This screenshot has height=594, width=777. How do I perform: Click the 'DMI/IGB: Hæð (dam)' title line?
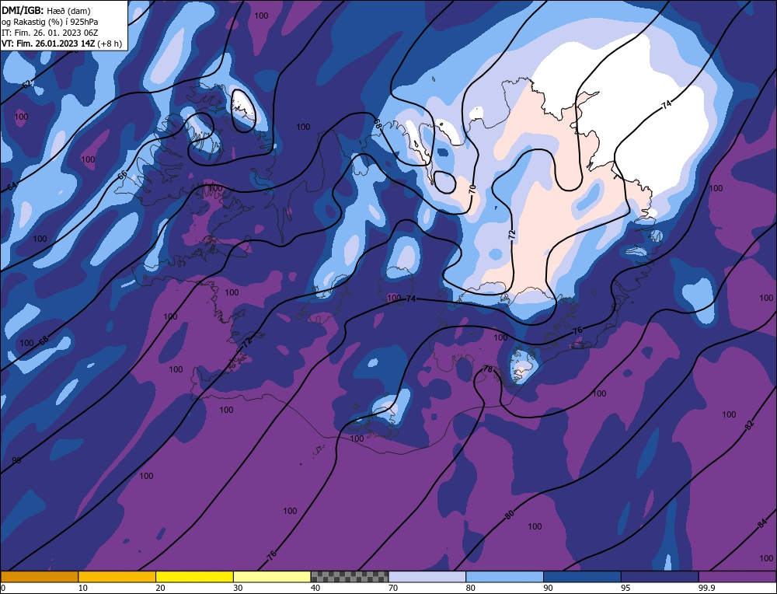46,10
